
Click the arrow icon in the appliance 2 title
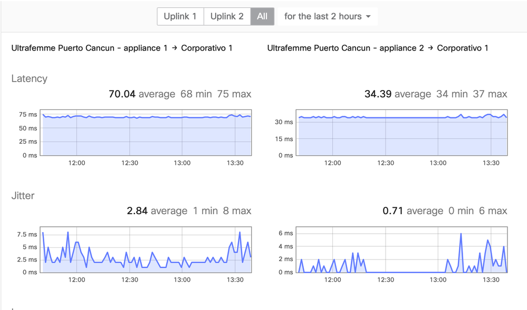(430, 48)
